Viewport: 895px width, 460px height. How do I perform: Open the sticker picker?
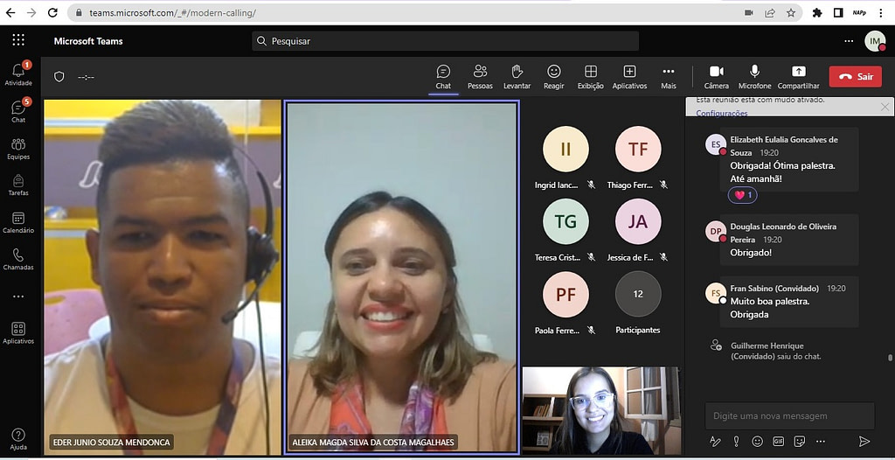[x=800, y=441]
